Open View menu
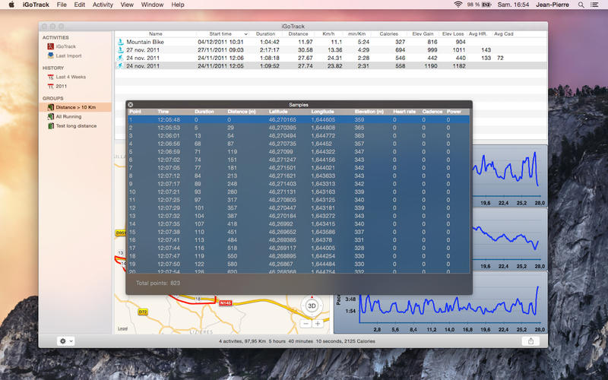Image resolution: width=608 pixels, height=380 pixels. click(x=127, y=5)
